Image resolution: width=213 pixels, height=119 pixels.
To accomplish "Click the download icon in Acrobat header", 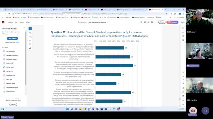I will (x=148, y=22).
